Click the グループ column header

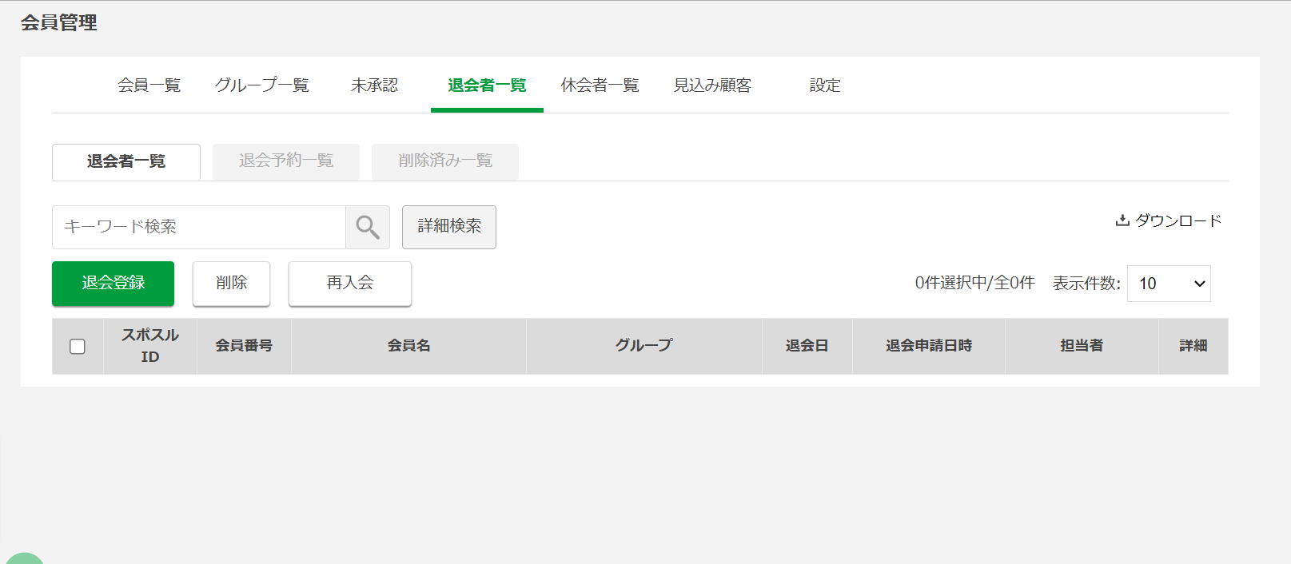point(644,346)
